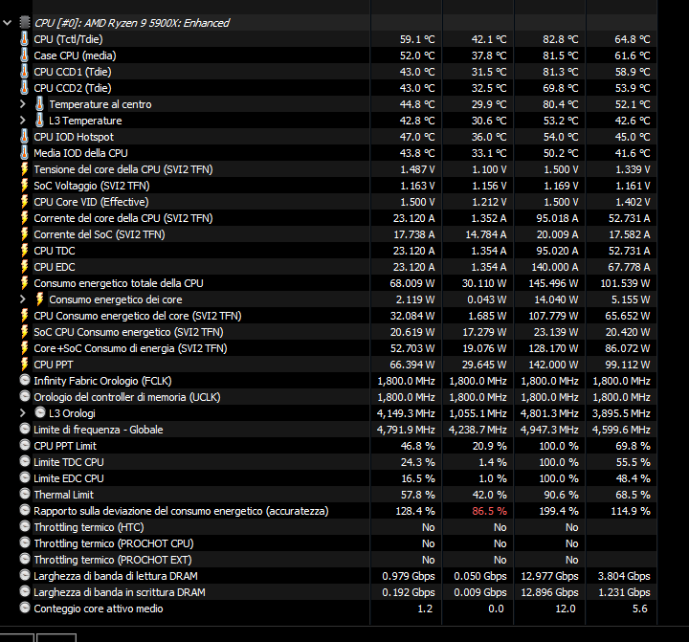Select Larghezza di banda in scrittura DRAM
Screen dimensions: 689x642
(119, 592)
